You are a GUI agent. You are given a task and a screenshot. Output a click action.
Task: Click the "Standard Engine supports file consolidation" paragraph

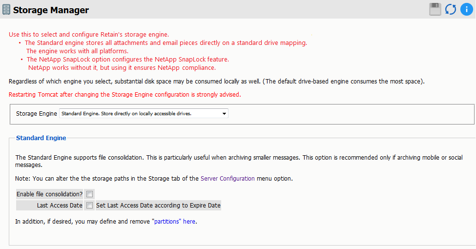click(x=238, y=158)
